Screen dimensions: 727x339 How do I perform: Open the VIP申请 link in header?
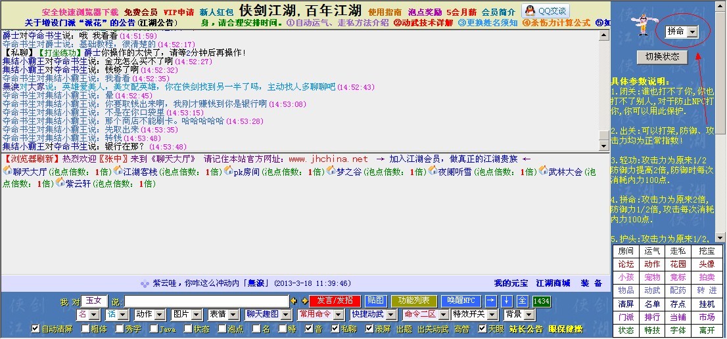pos(179,12)
